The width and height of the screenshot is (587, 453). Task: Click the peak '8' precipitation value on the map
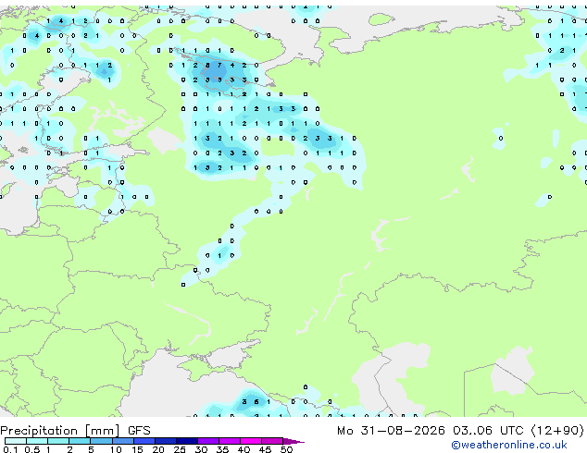[x=207, y=65]
